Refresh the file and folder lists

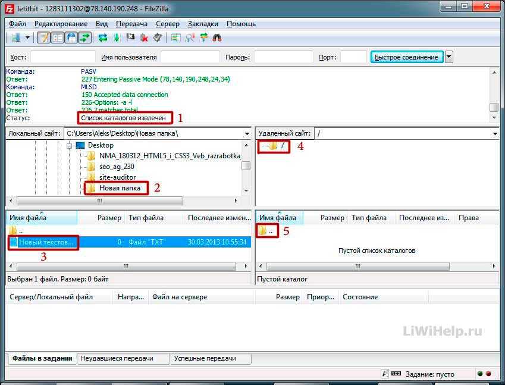(x=103, y=37)
